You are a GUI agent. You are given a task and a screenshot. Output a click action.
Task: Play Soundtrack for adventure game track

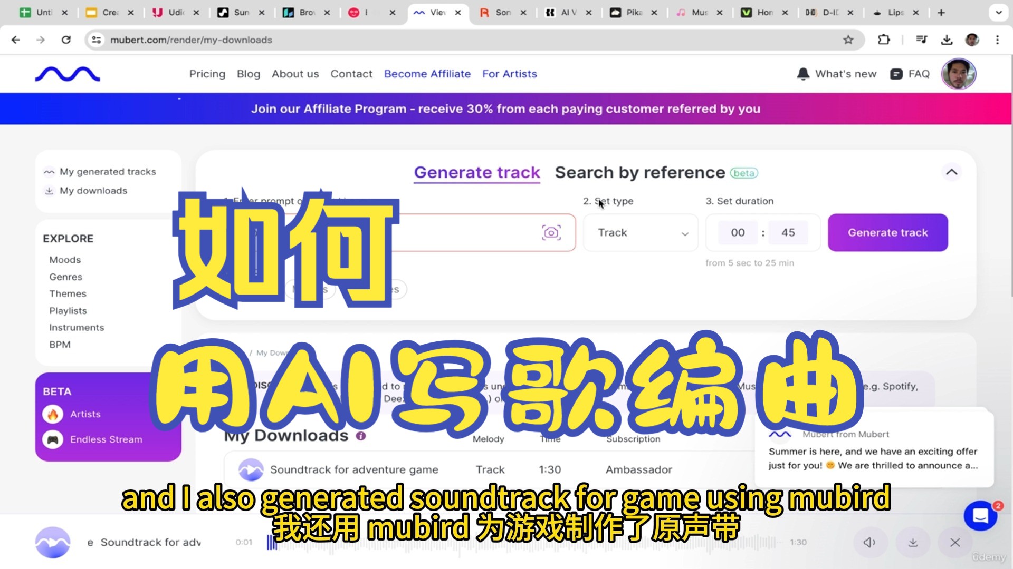pyautogui.click(x=251, y=469)
